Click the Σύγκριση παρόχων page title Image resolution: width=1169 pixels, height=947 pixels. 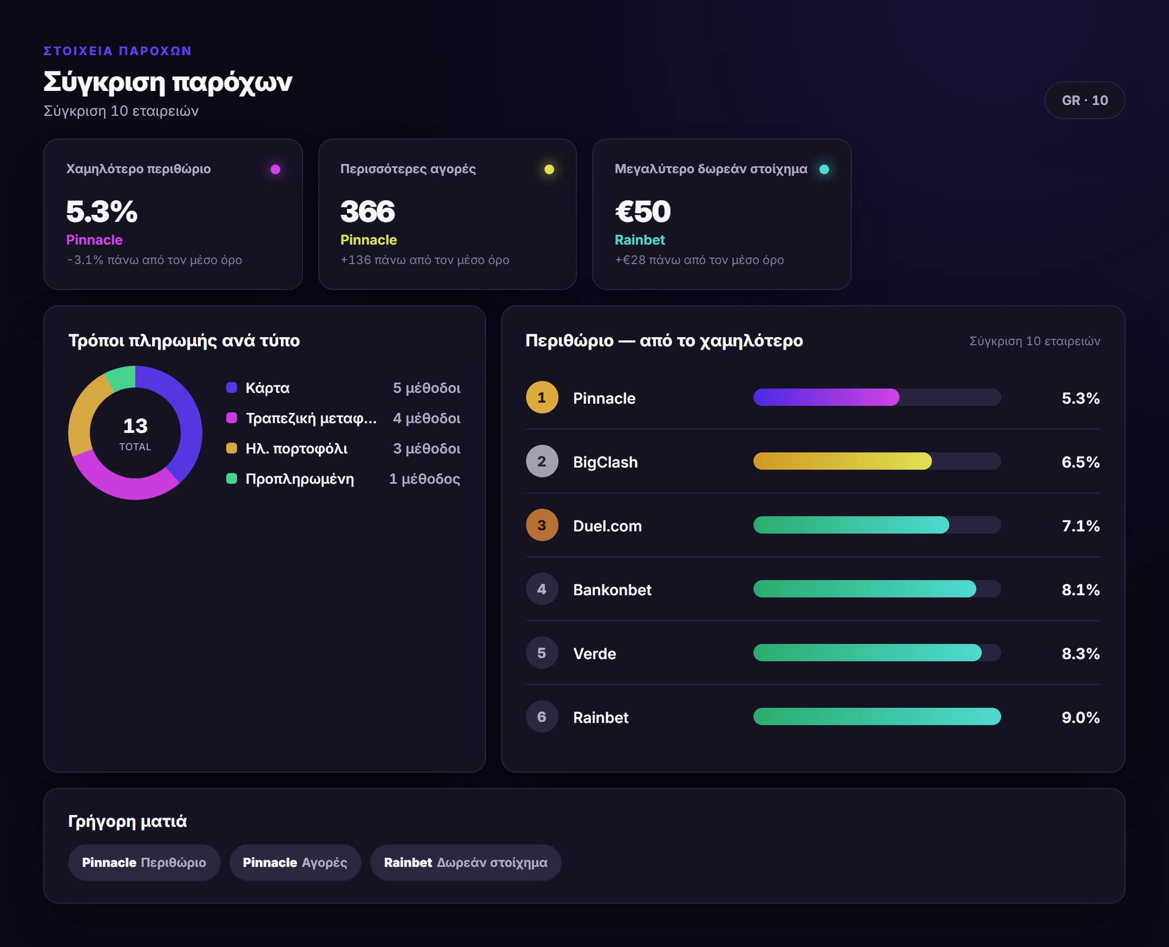168,82
